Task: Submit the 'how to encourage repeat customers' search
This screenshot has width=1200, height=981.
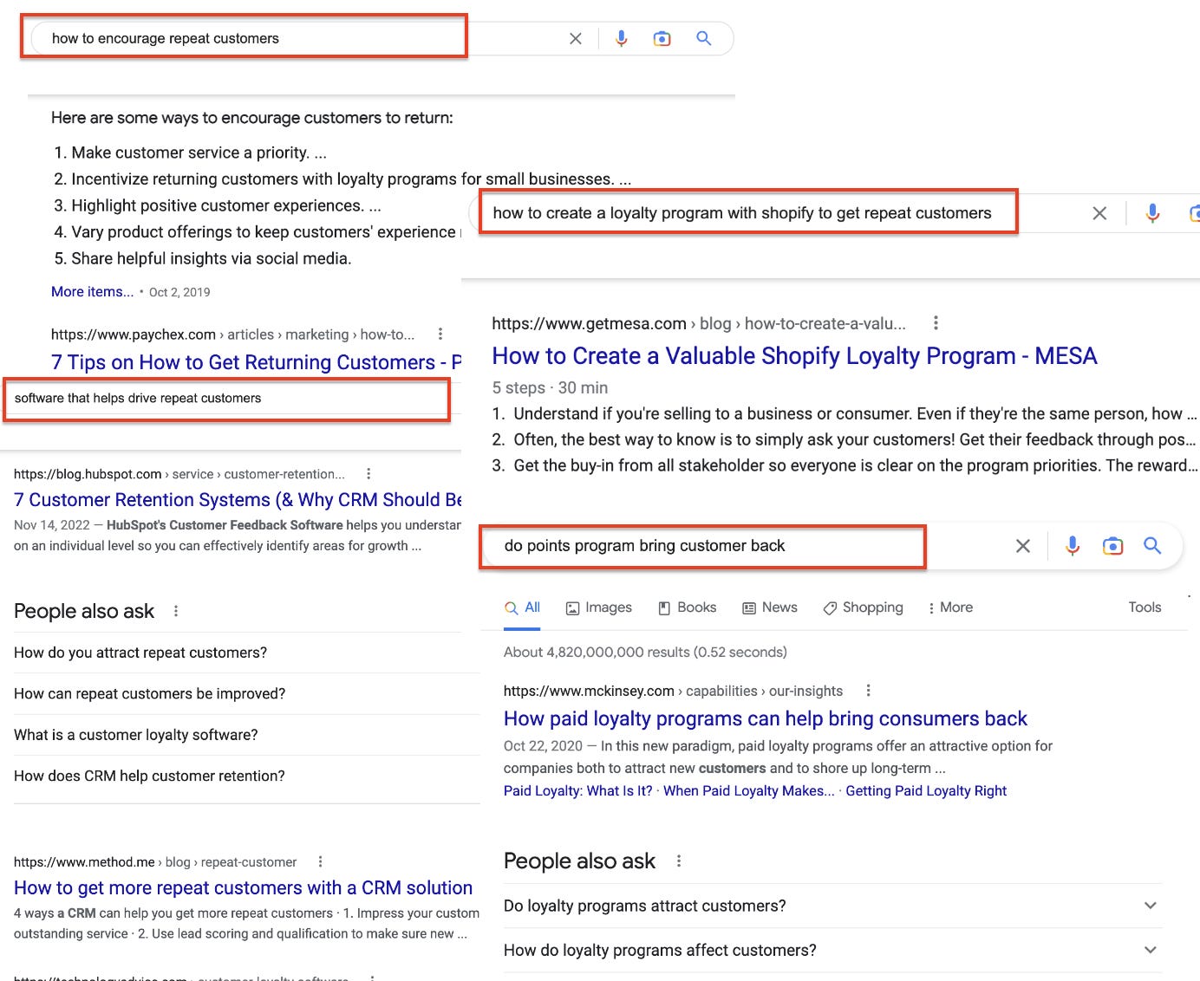Action: (x=704, y=39)
